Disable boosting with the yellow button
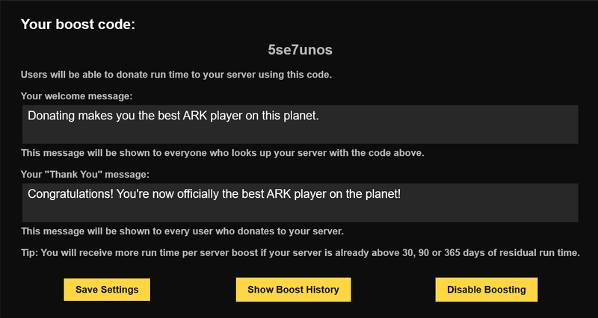Screen dimensions: 598x318 487,290
